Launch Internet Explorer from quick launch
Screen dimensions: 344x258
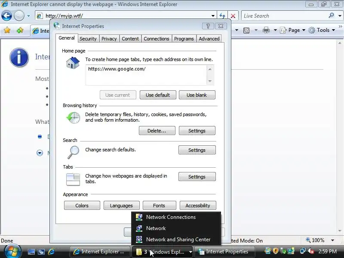pos(51,252)
